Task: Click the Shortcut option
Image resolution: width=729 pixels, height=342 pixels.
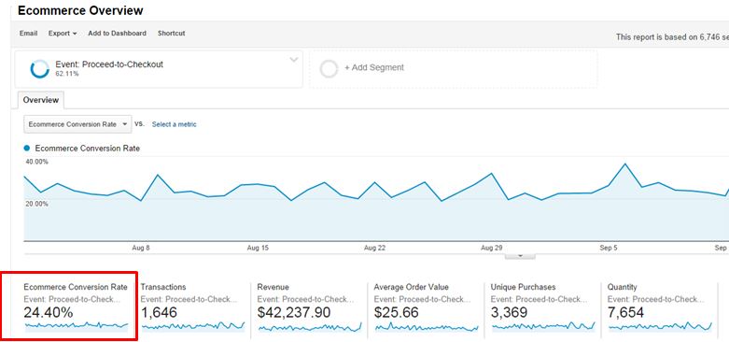Action: 171,34
